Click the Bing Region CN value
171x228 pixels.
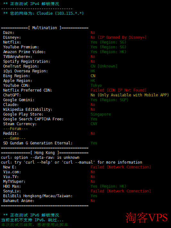click(x=93, y=76)
